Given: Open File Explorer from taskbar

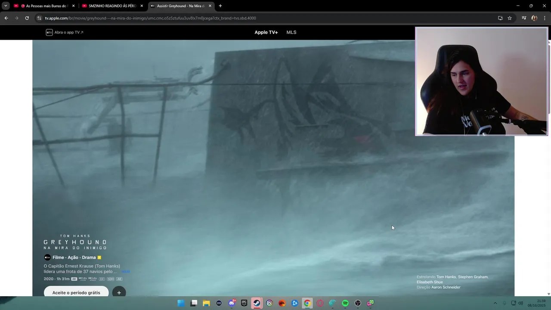Looking at the screenshot, I should tap(206, 303).
